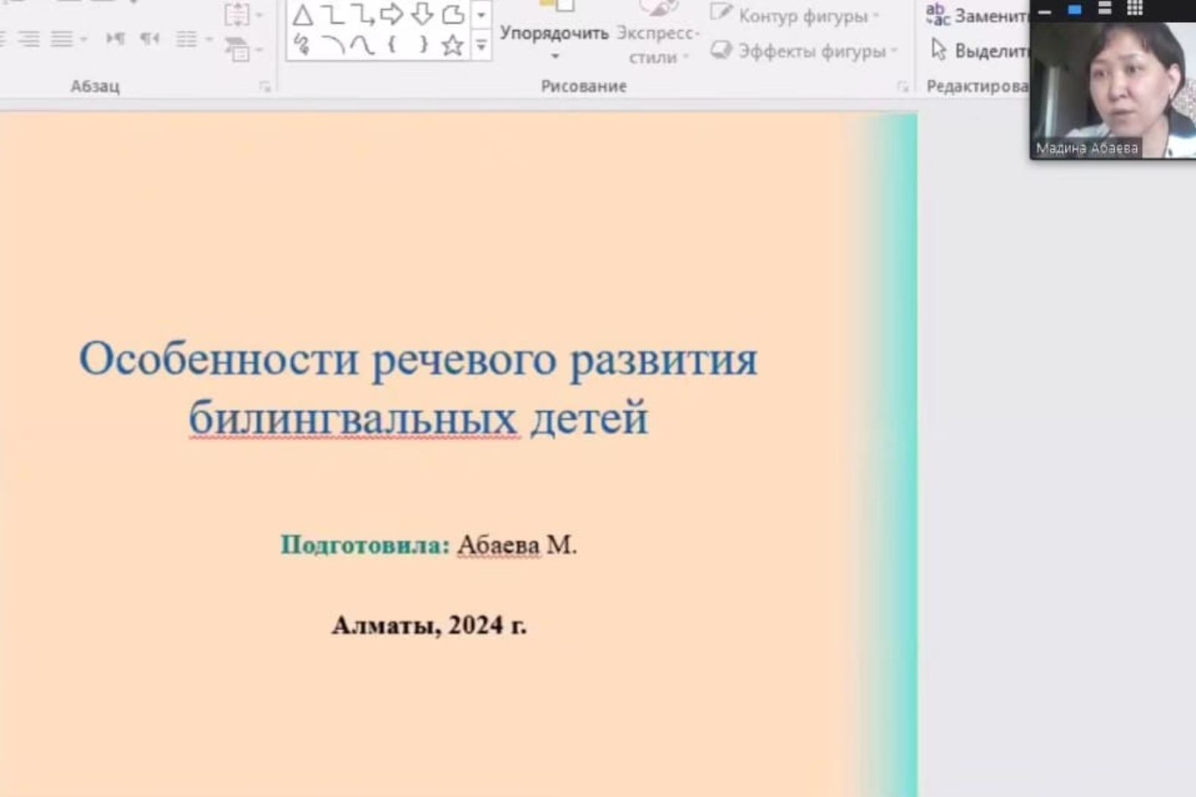The height and width of the screenshot is (797, 1196).
Task: Select the triangle shape in the gallery
Action: point(303,15)
